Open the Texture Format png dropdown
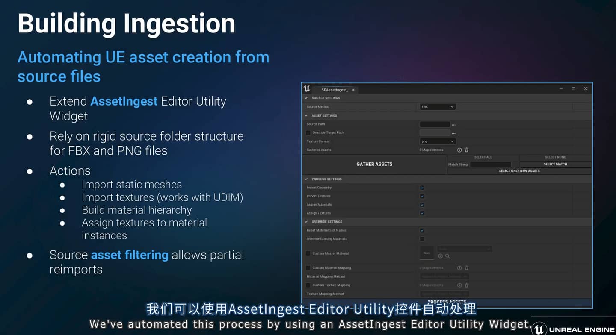 coord(438,141)
